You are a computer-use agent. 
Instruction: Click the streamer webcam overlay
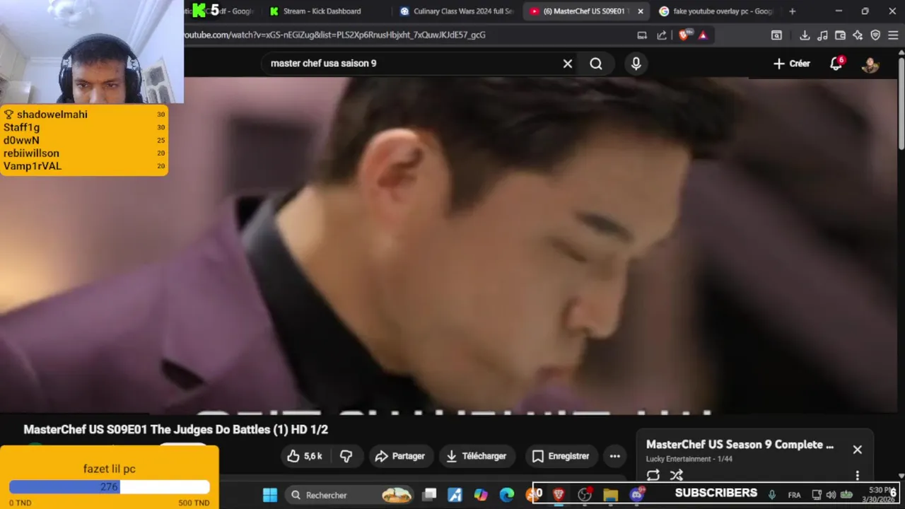tap(92, 52)
